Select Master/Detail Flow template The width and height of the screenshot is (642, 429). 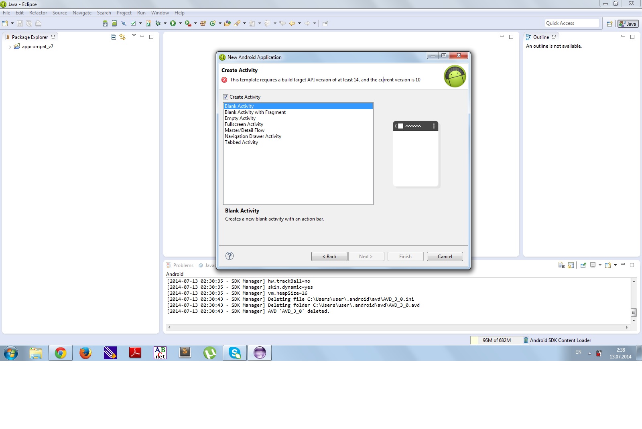click(x=298, y=130)
